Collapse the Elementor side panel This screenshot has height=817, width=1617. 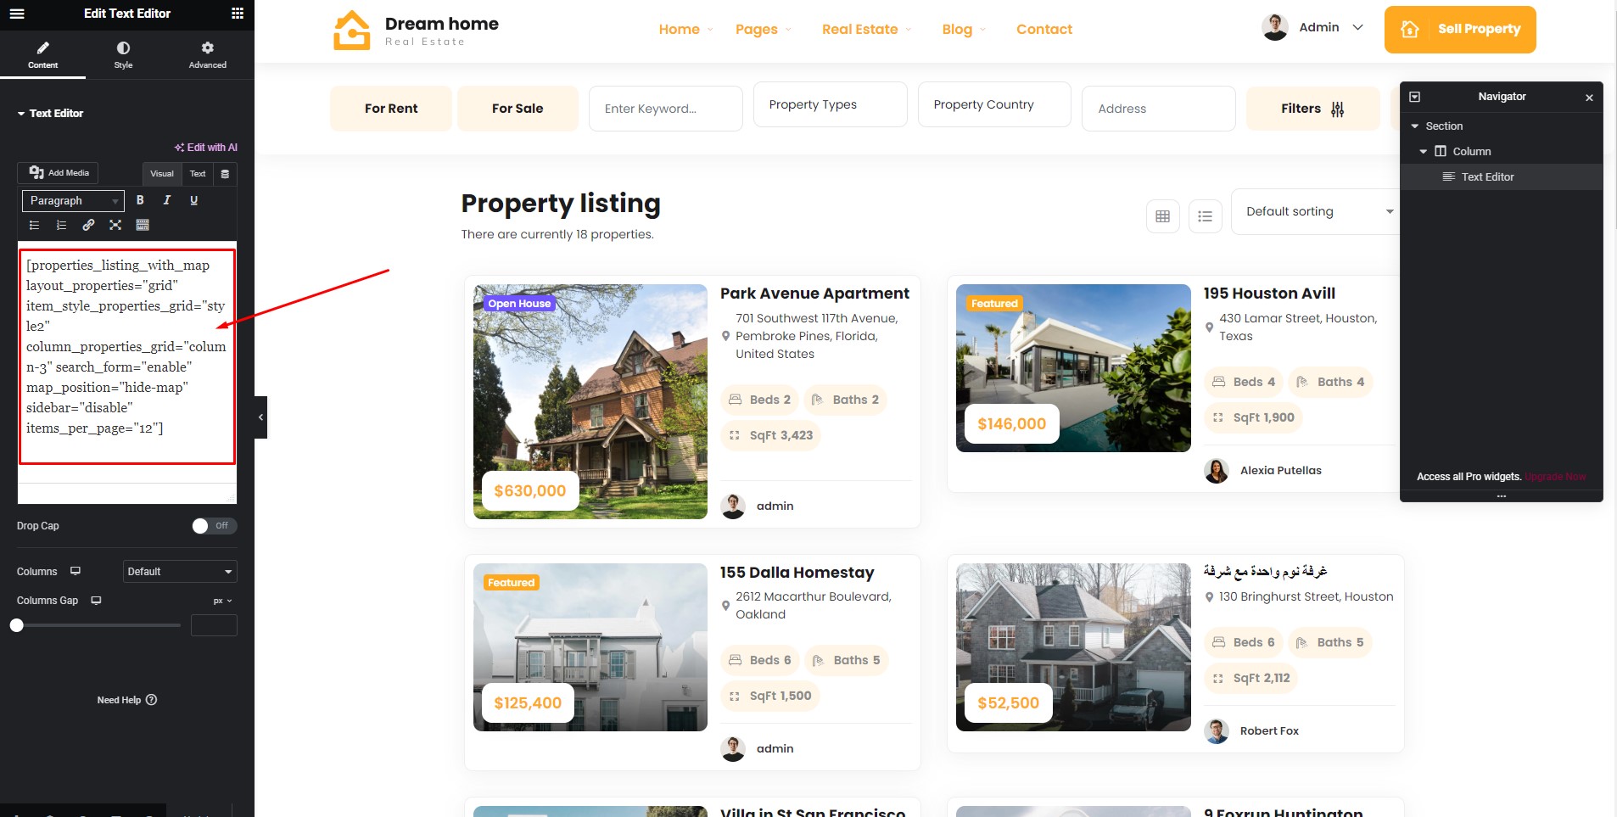(x=260, y=417)
